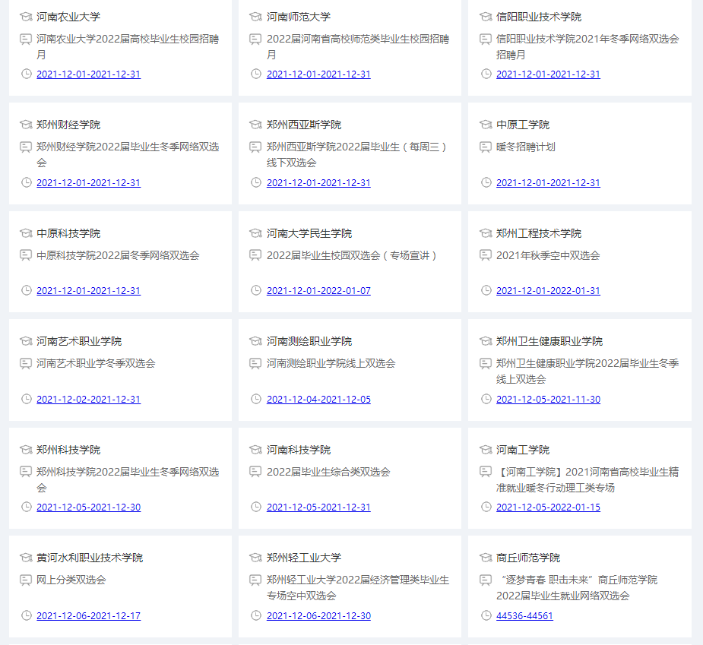
Task: Click clock icon in 河南师范大学 card
Action: [x=256, y=74]
